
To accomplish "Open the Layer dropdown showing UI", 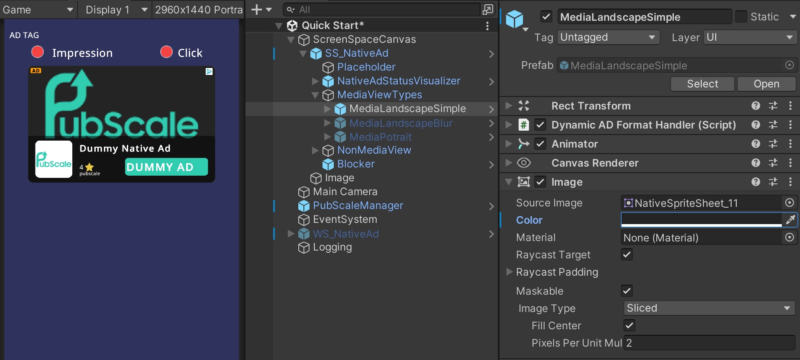I will pos(750,38).
